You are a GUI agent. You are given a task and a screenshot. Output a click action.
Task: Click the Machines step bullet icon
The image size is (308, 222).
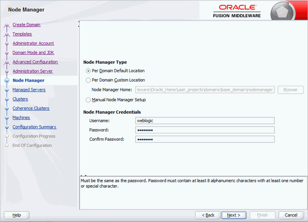pos(6,118)
